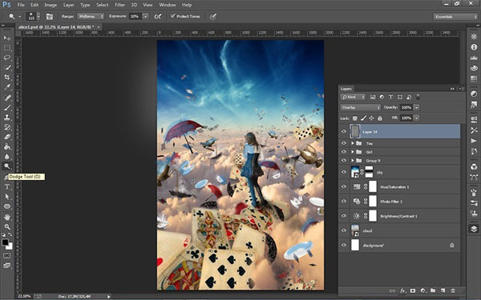Select the Zoom tool in toolbox
The height and width of the screenshot is (300, 481).
[x=6, y=227]
